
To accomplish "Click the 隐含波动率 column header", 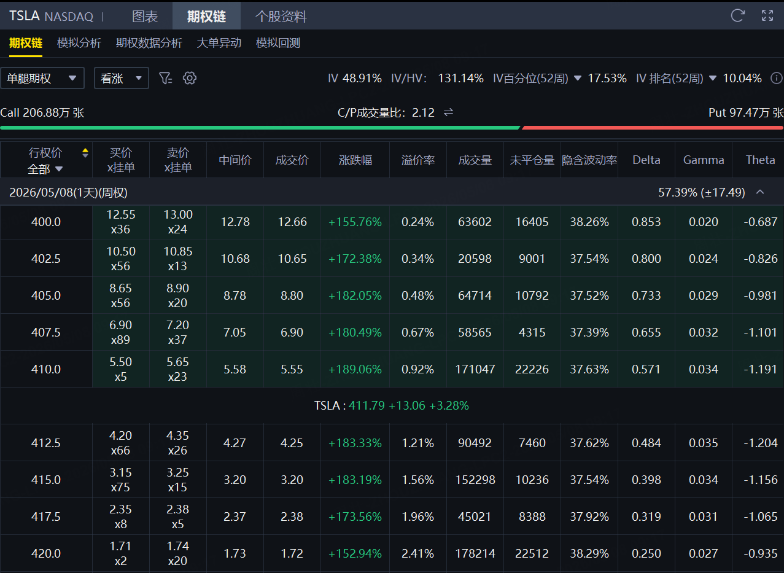I will [x=589, y=160].
